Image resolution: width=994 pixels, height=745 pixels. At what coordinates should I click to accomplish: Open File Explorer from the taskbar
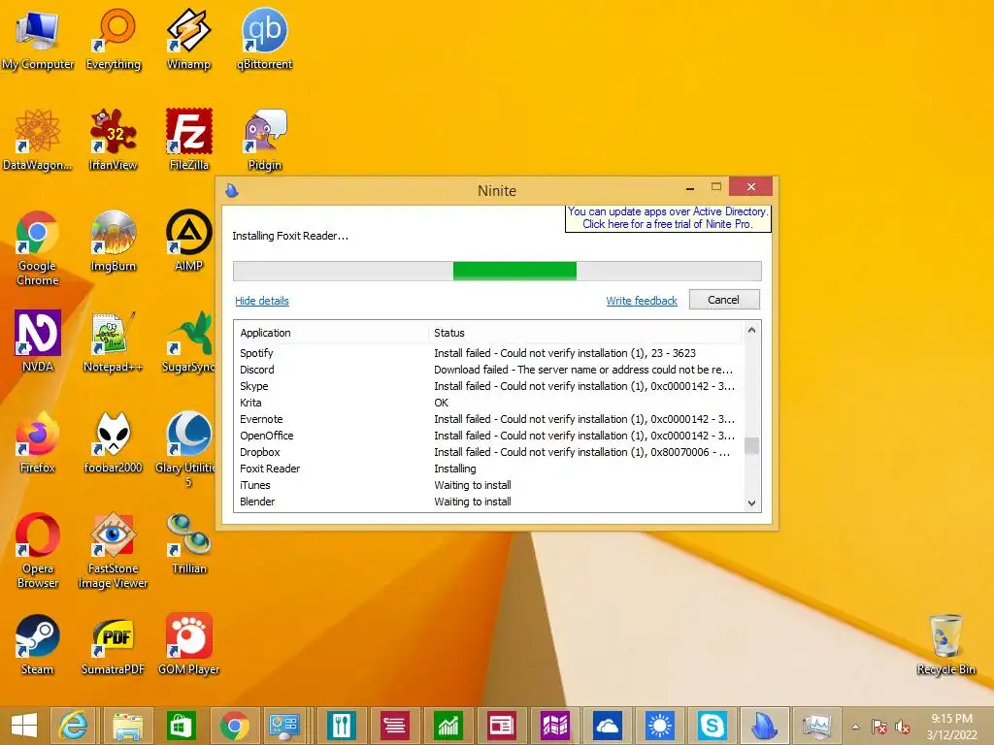(x=128, y=726)
